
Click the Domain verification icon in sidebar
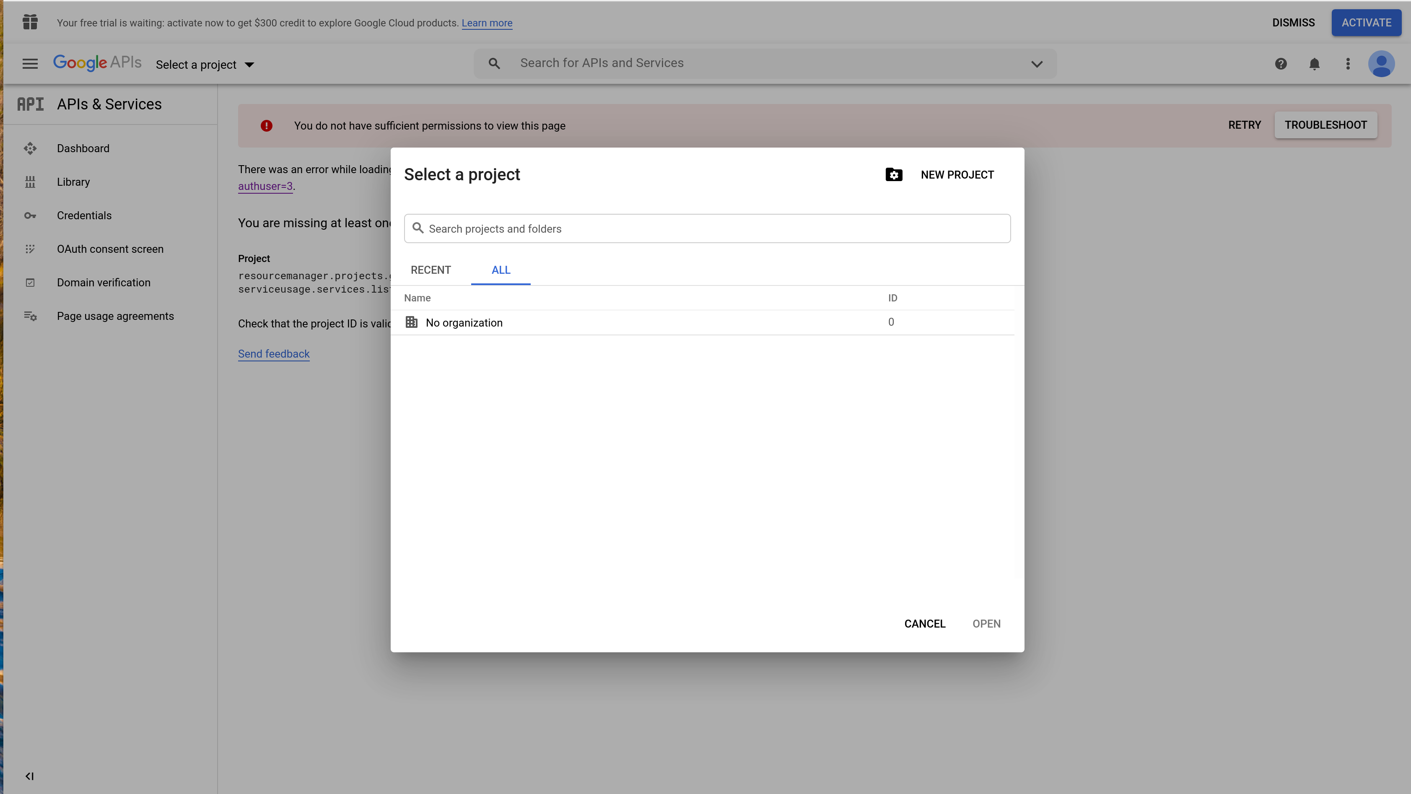click(30, 282)
